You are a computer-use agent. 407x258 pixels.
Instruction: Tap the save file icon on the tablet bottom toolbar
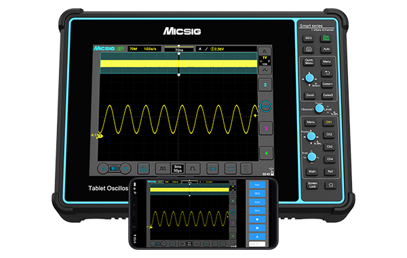point(143,169)
